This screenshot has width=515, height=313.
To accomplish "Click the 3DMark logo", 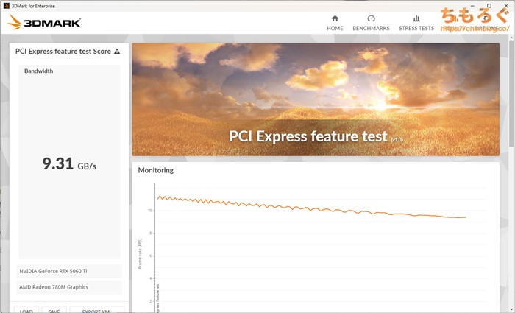I will (x=44, y=22).
